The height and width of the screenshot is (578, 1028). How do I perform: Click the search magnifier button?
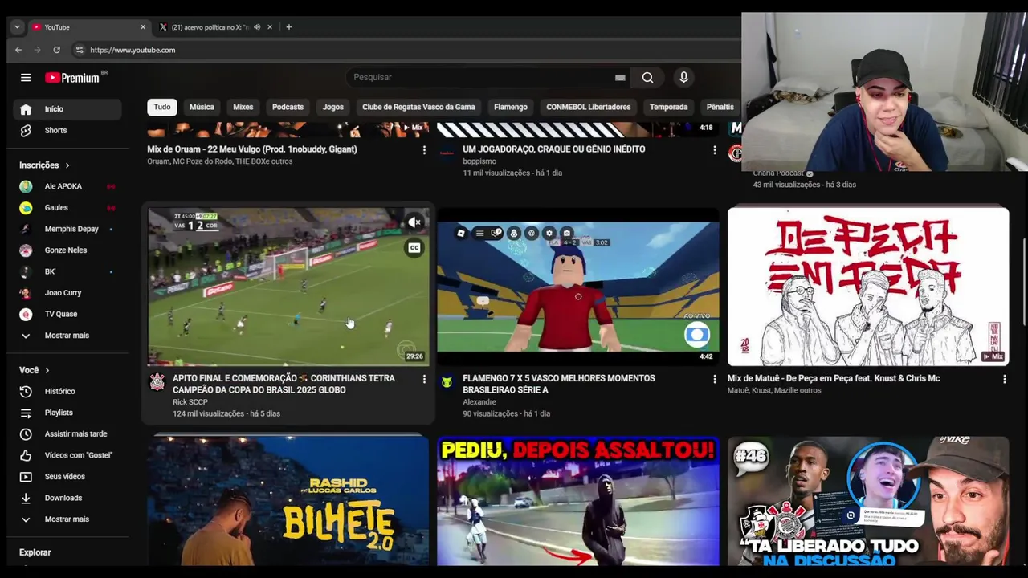click(x=647, y=77)
